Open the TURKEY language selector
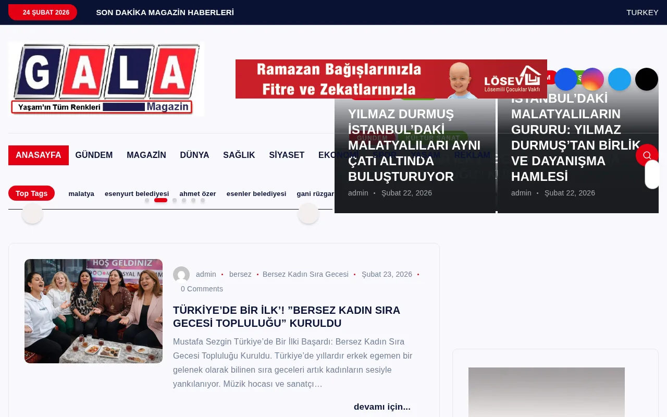667x417 pixels. 642,12
